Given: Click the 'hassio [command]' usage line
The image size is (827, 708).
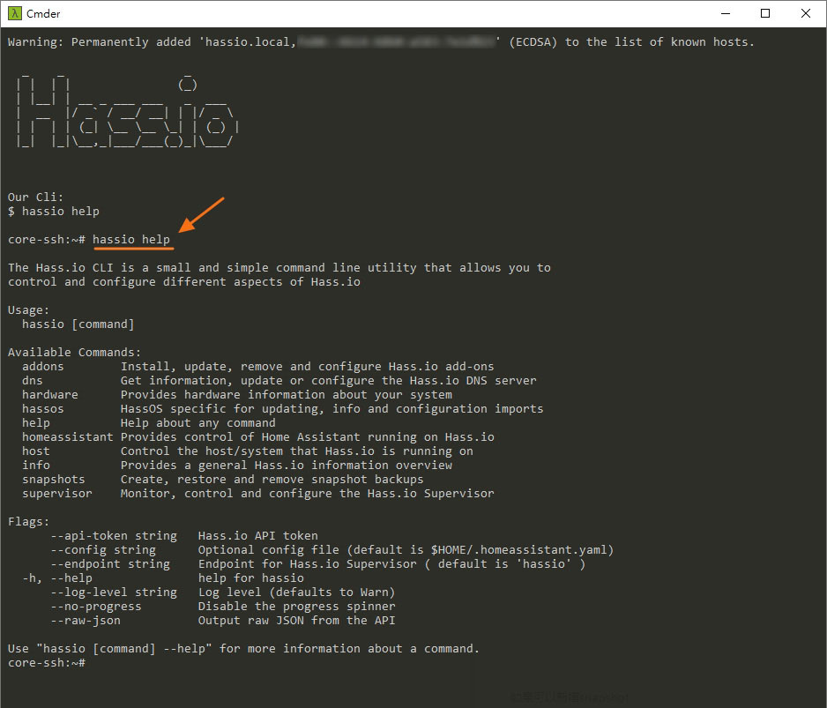Looking at the screenshot, I should [78, 324].
